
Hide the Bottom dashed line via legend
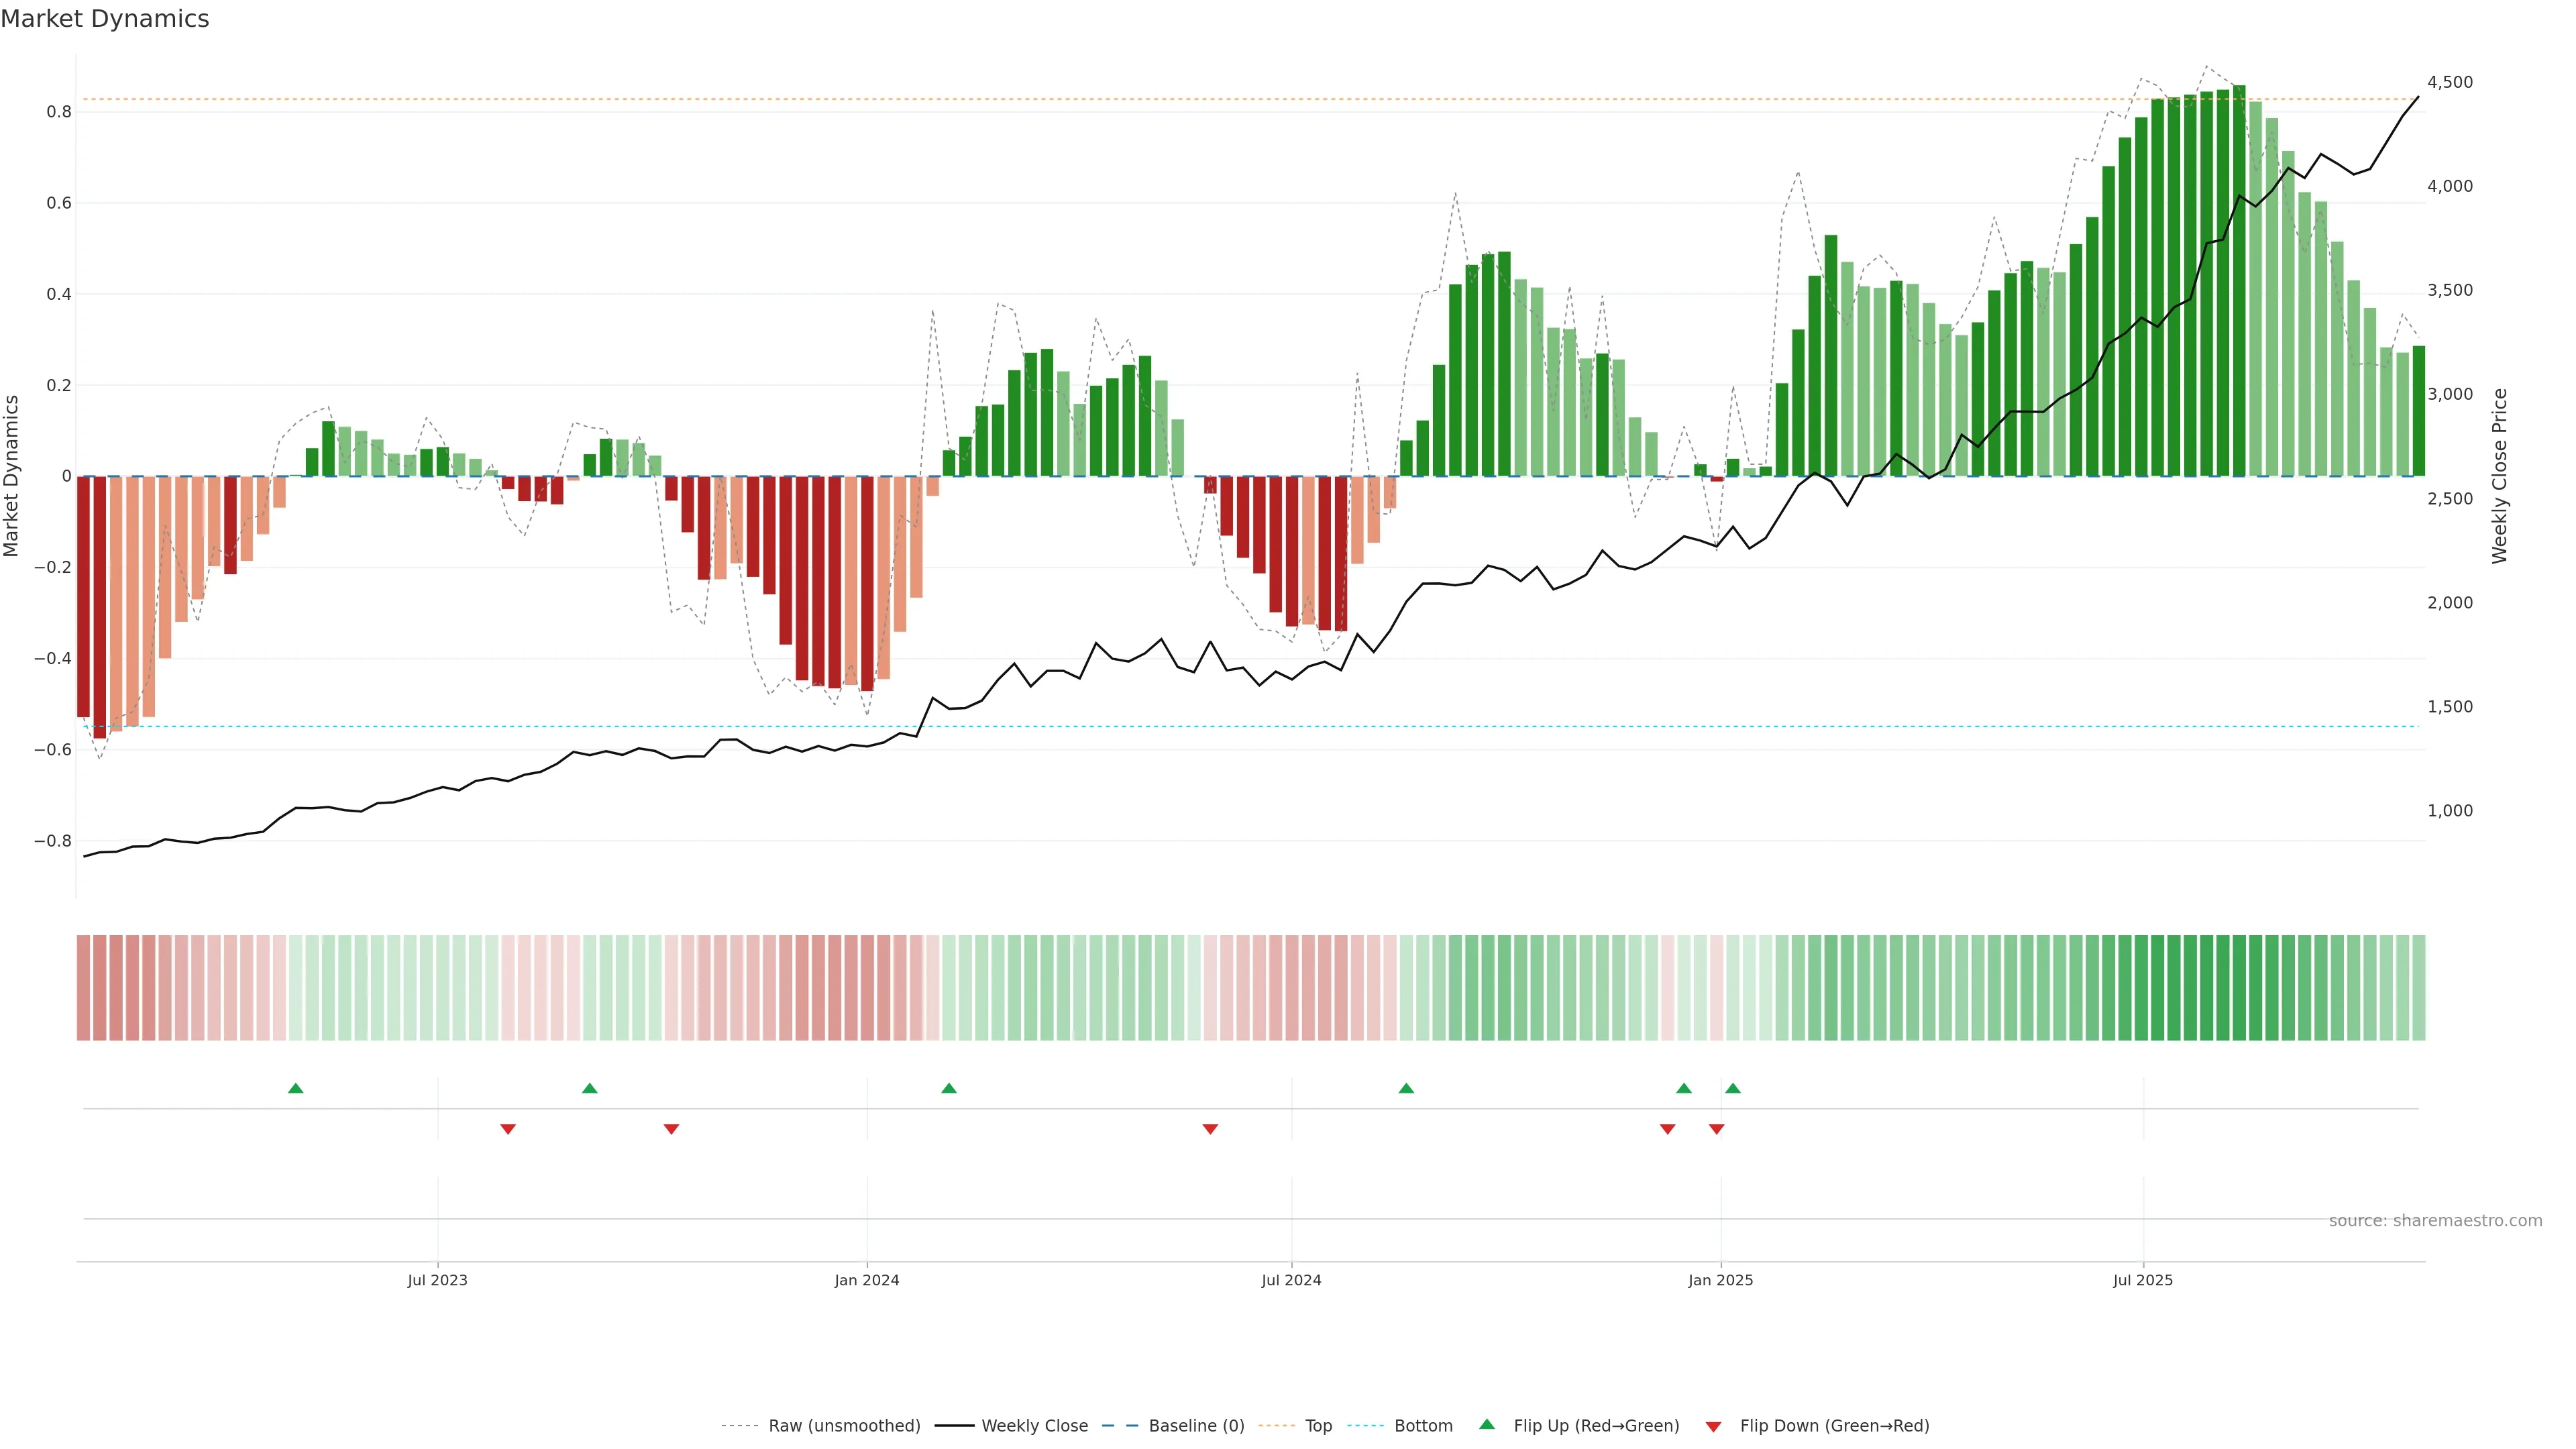coord(1423,1425)
